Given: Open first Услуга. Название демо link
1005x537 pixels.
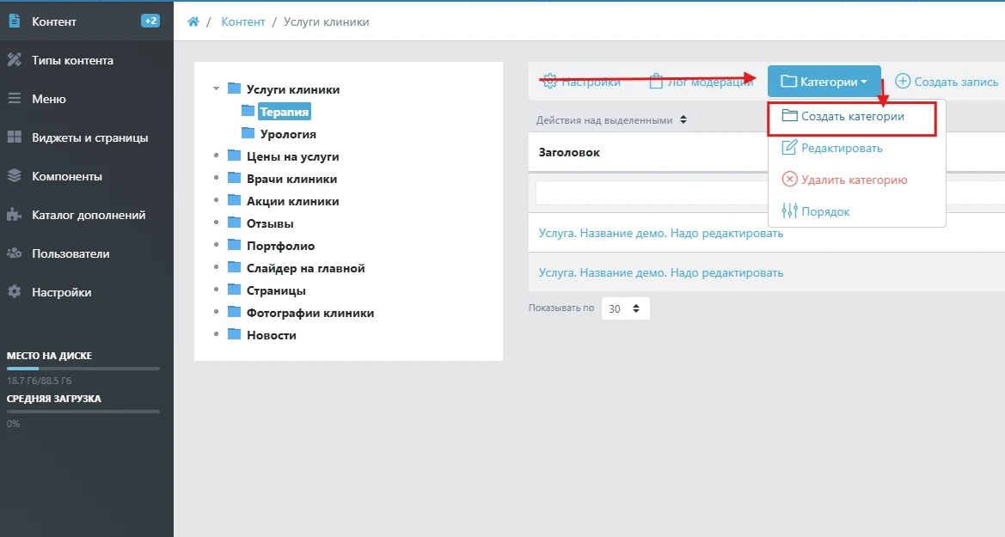Looking at the screenshot, I should click(x=660, y=233).
